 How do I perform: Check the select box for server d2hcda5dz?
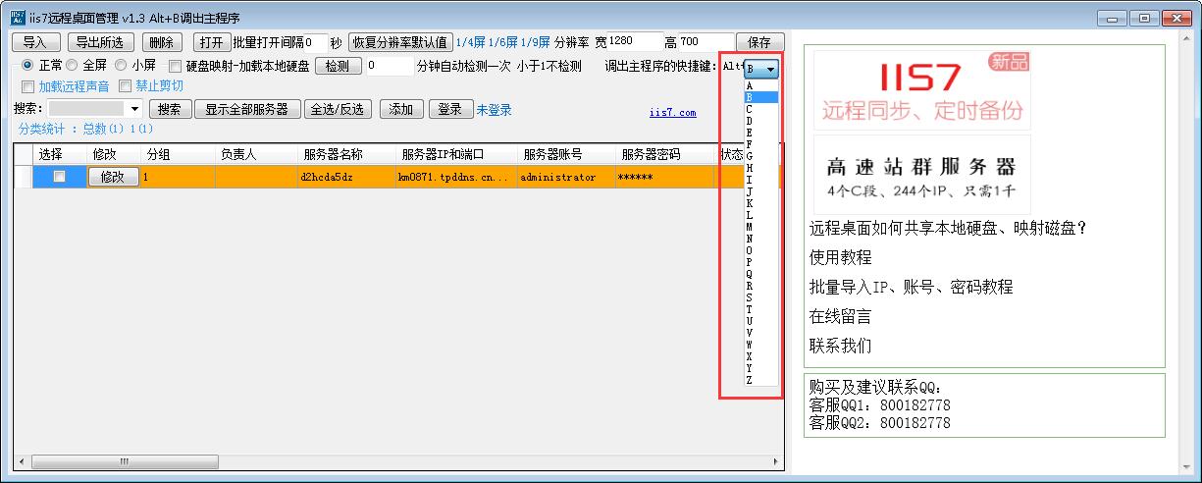(59, 177)
